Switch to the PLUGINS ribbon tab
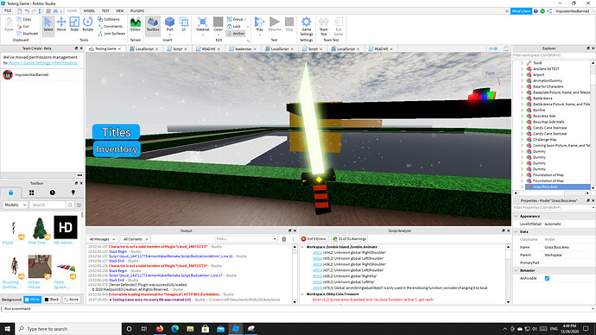This screenshot has width=596, height=335. pos(137,11)
